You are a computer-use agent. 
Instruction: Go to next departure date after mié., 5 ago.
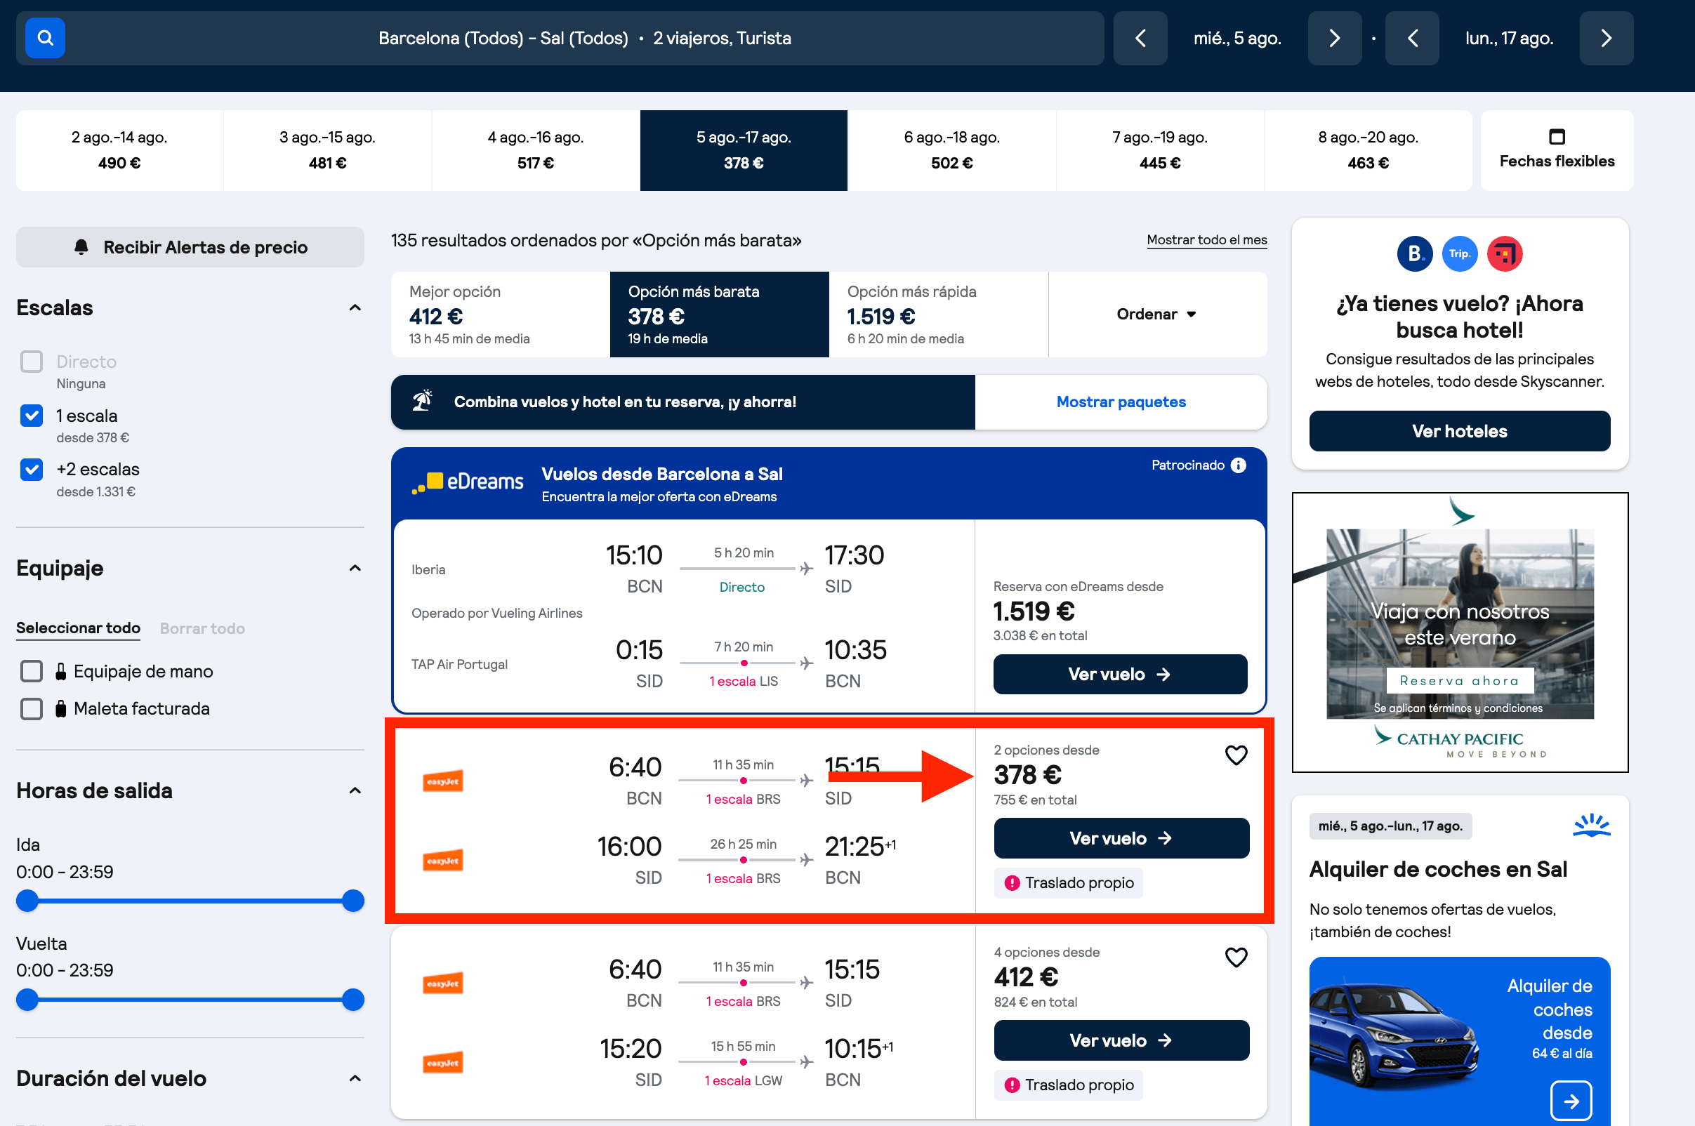coord(1333,38)
